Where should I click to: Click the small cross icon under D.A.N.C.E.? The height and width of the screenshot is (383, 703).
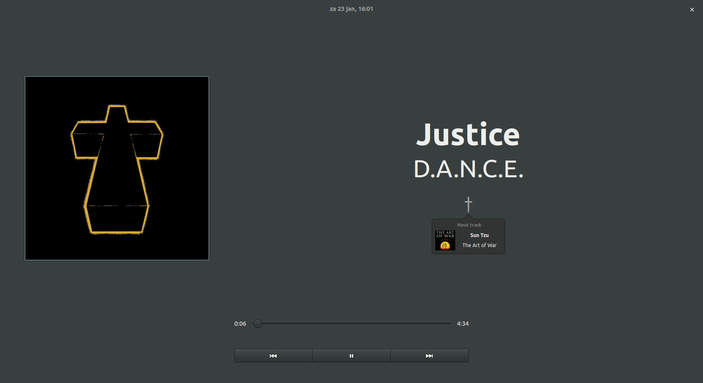point(468,204)
